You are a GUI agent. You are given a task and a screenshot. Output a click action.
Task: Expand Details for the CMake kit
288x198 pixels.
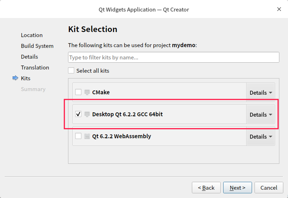pos(261,93)
